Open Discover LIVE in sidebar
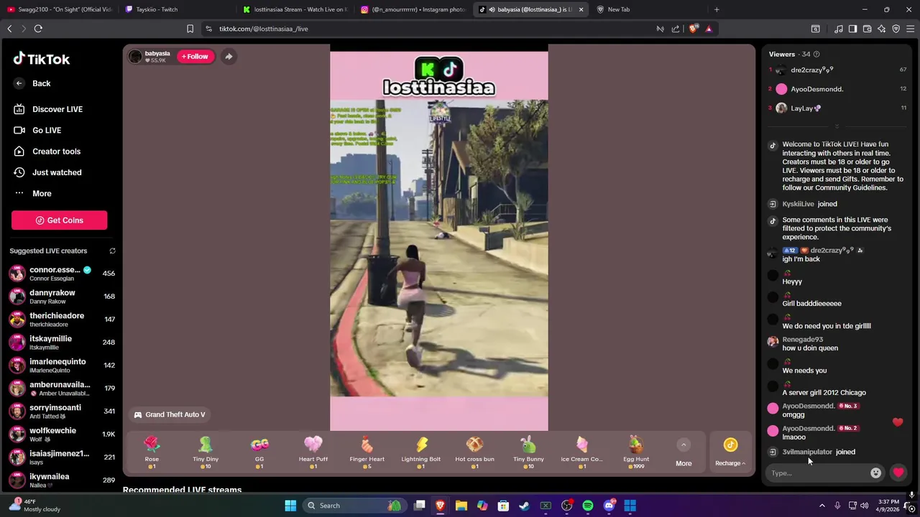920x517 pixels. (47, 109)
